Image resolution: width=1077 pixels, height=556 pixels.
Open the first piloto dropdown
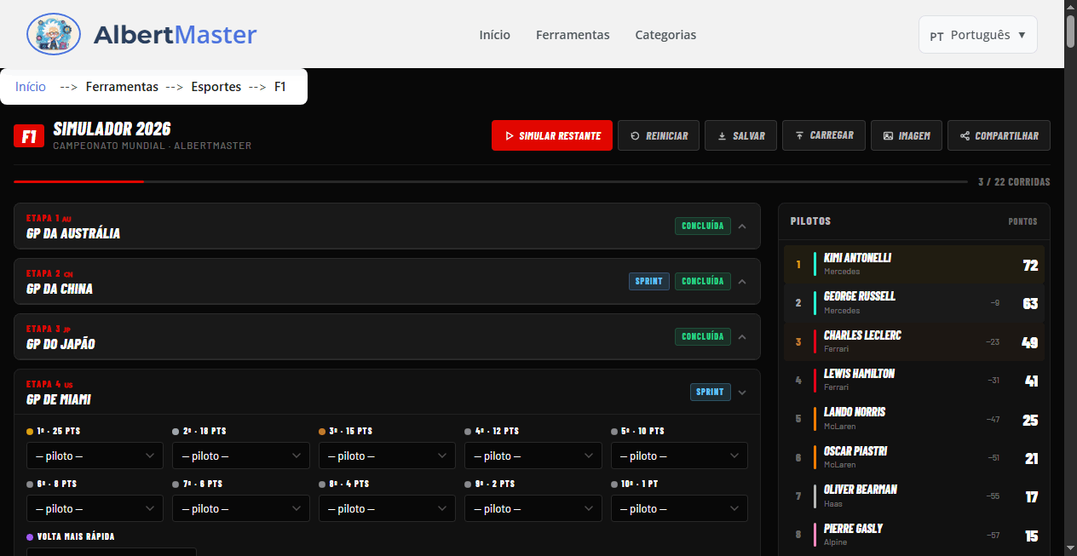click(95, 456)
